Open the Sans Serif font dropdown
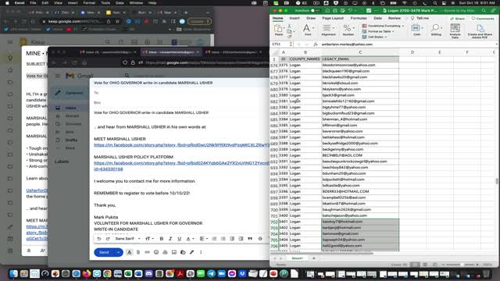500x281 pixels. [x=127, y=239]
